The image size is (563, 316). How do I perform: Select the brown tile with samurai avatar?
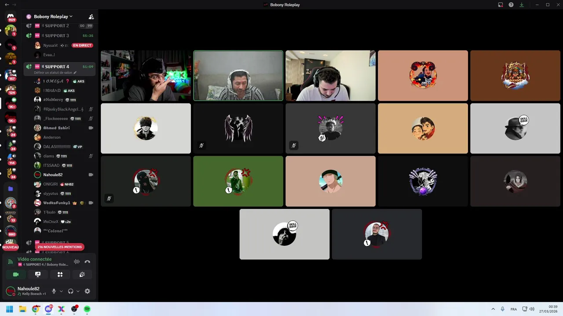click(515, 75)
